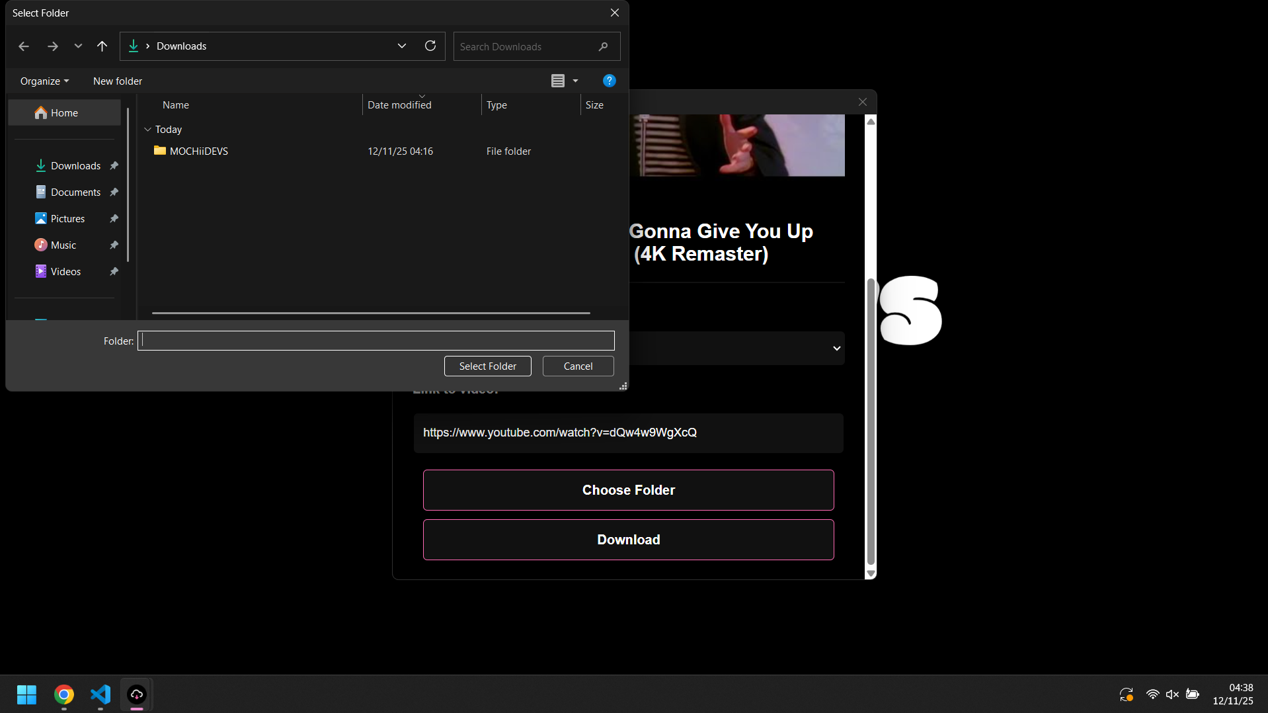Select the MOCHiiDEVS folder

click(x=198, y=151)
